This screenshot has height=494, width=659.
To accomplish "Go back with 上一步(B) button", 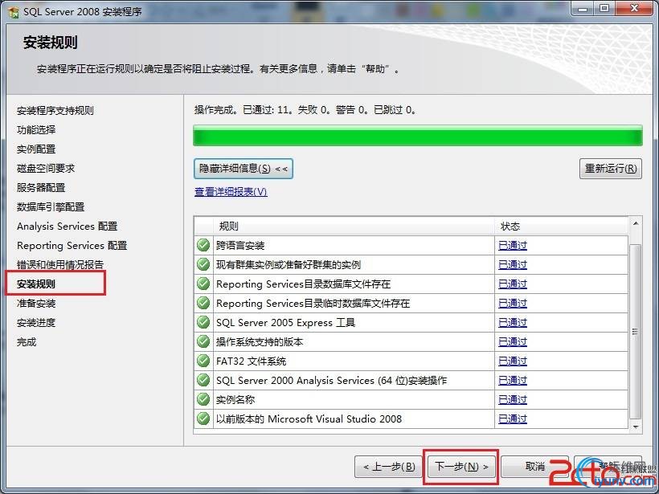I will coord(388,467).
